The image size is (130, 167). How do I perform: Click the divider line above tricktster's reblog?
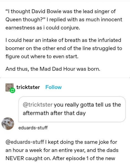[x=65, y=78]
